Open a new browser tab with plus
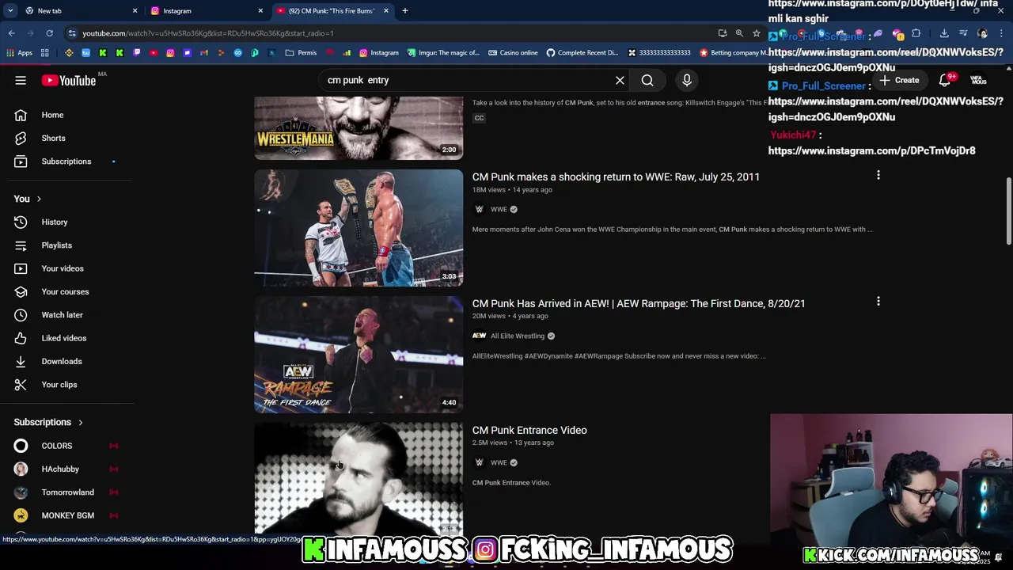Screen dimensions: 1013x570 tap(404, 11)
